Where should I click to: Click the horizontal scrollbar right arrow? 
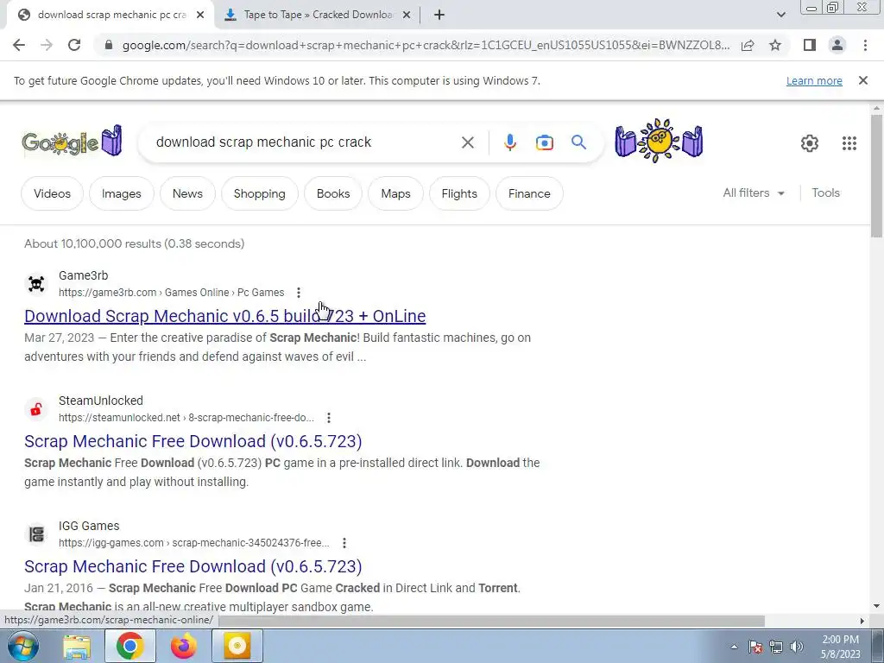(862, 621)
